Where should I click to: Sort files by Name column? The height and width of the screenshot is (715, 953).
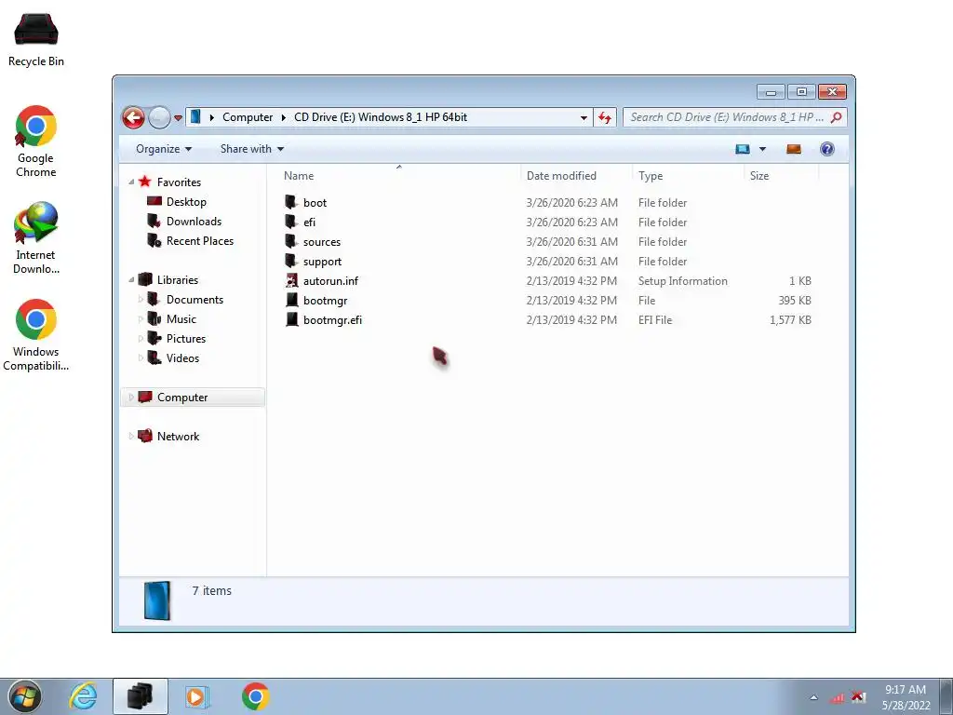click(x=299, y=176)
